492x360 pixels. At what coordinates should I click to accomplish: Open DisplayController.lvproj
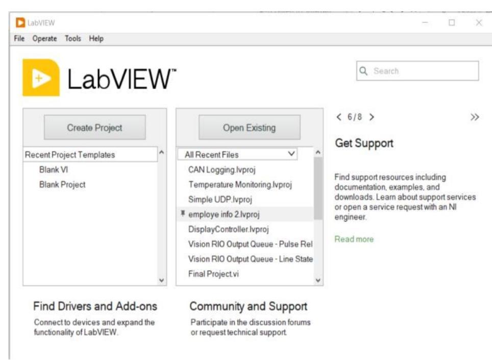(x=229, y=229)
